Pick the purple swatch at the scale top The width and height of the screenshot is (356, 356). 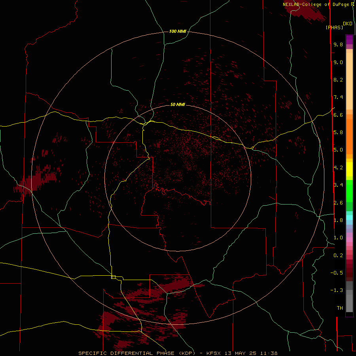tap(349, 40)
